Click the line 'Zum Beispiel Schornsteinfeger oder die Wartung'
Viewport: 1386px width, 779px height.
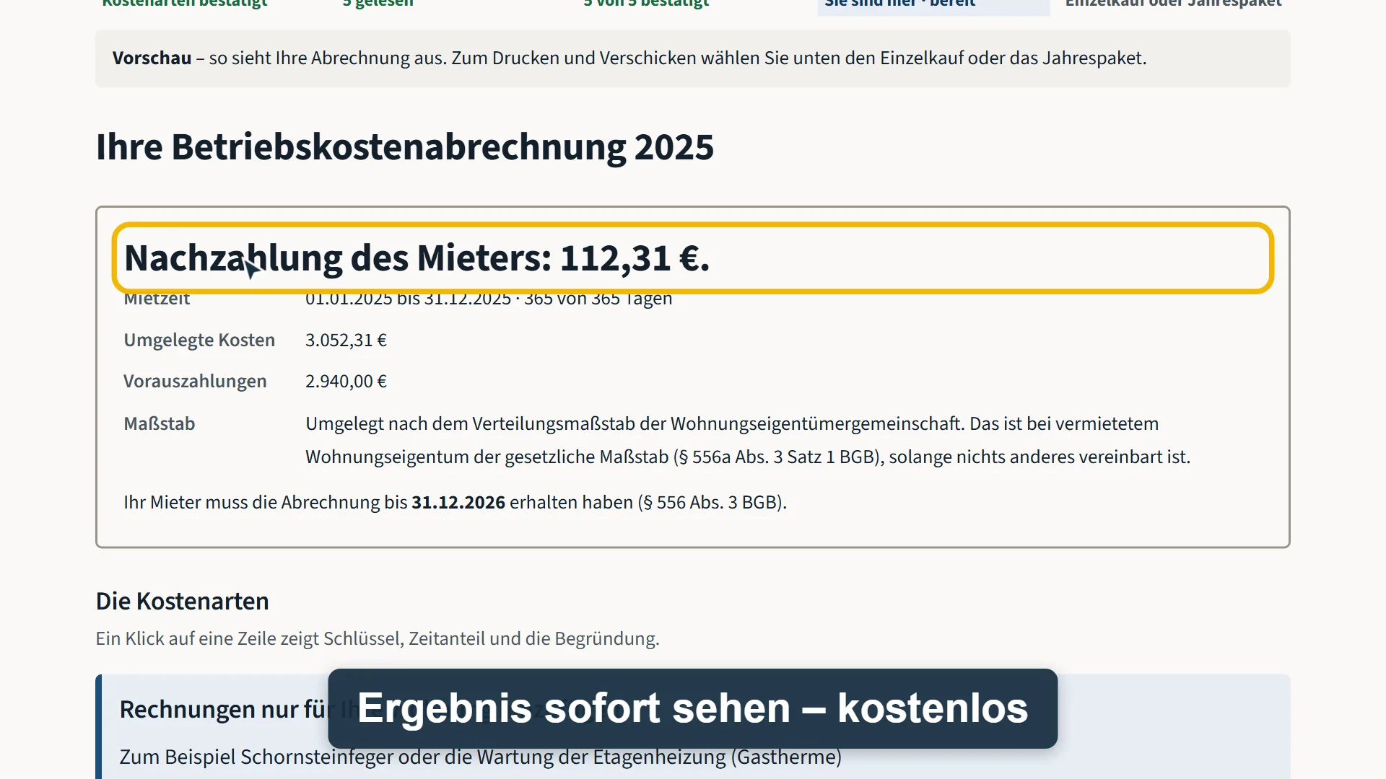[x=481, y=757]
